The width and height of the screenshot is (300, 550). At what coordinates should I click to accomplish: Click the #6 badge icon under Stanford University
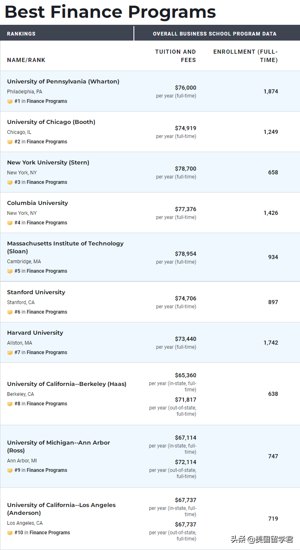point(10,312)
